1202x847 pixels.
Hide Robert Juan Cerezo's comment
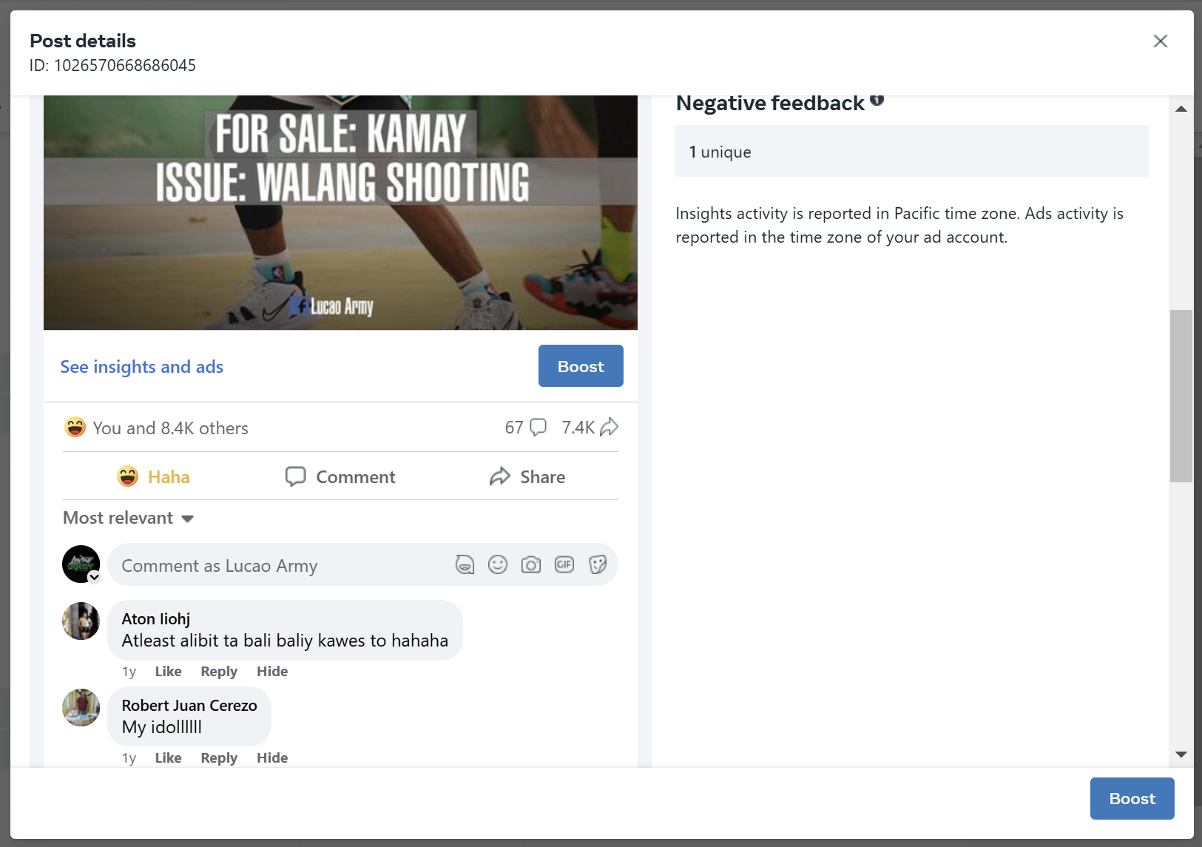point(272,758)
